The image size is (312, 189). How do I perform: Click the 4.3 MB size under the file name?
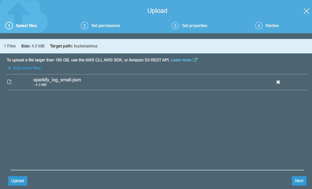pyautogui.click(x=40, y=85)
